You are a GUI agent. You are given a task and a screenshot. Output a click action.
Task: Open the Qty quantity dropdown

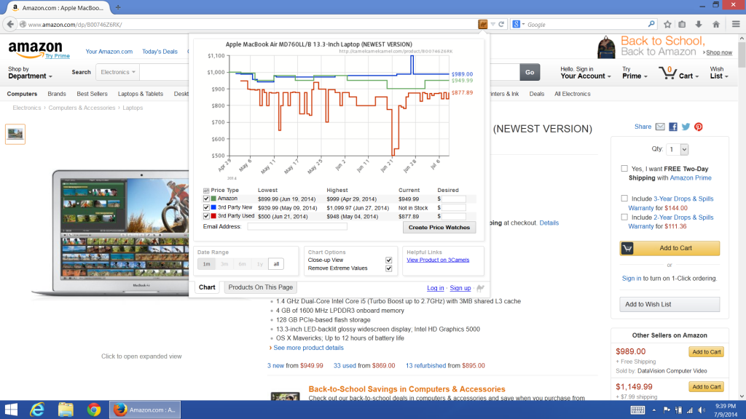point(677,149)
